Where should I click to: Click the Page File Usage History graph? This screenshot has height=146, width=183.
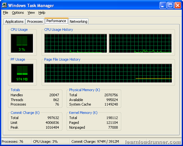(x=108, y=73)
